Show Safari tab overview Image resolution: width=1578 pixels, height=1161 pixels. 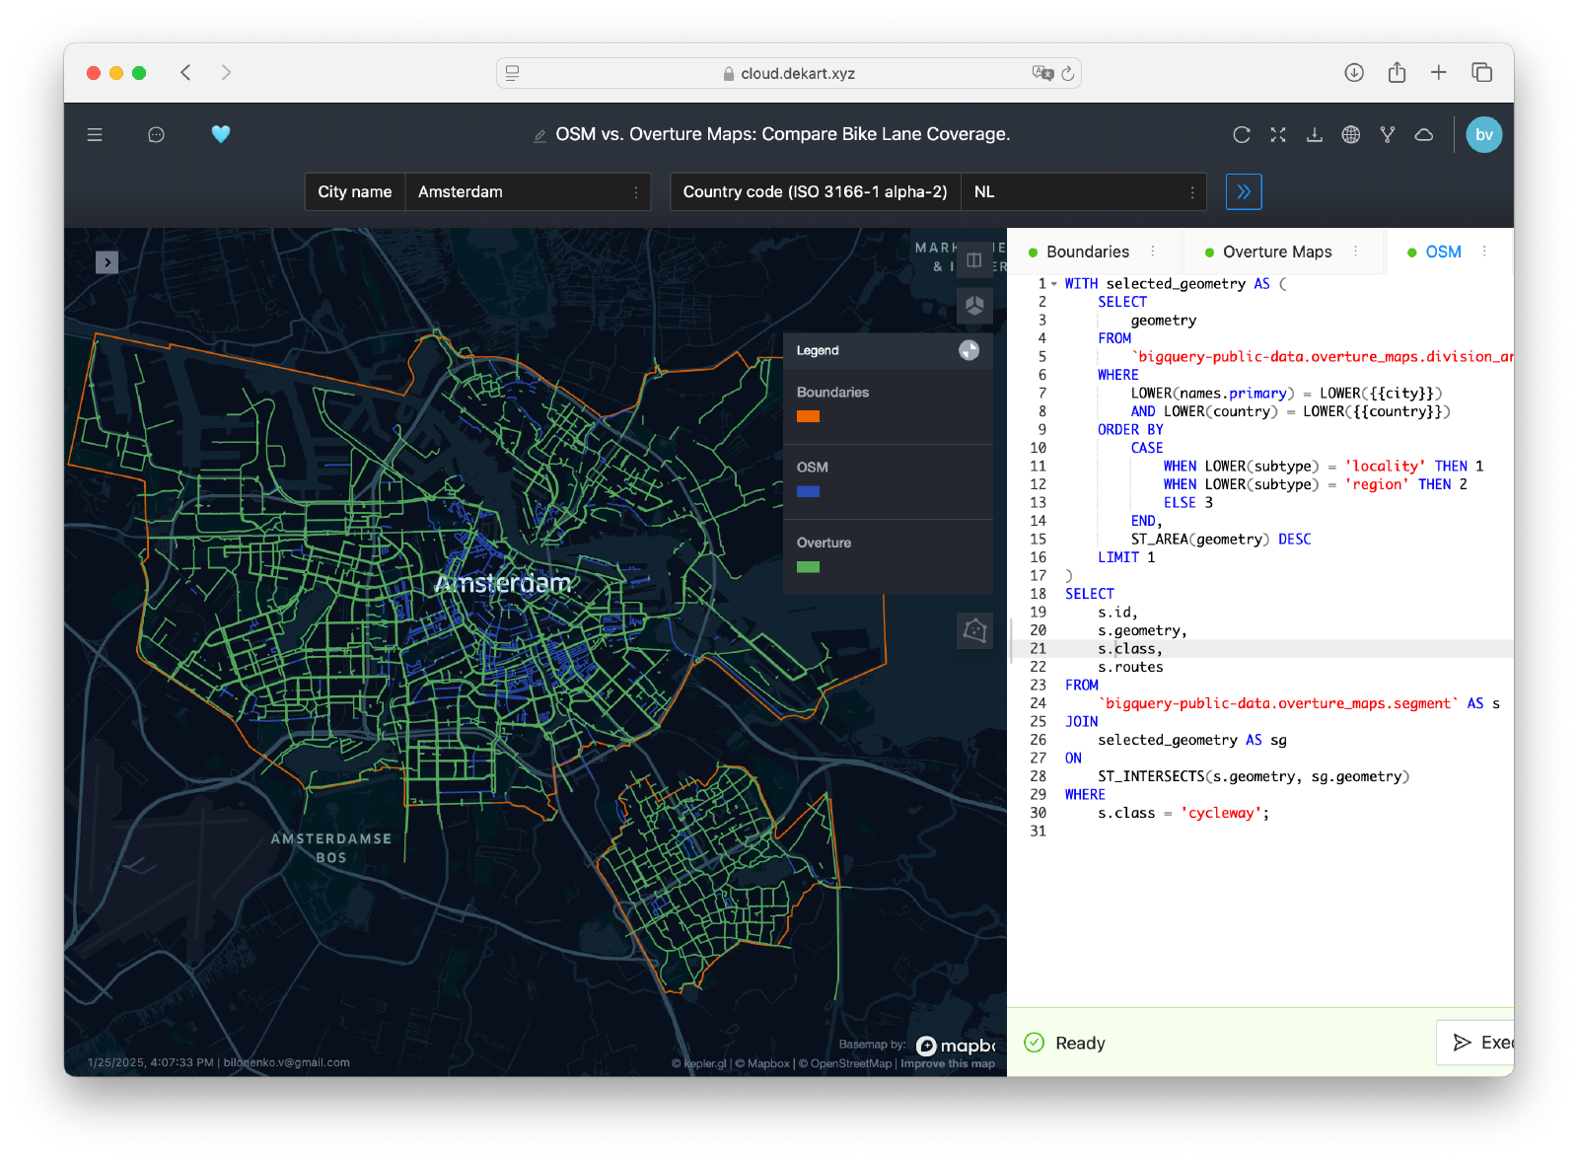coord(1481,72)
